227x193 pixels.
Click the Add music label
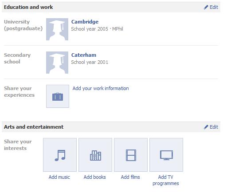59,177
